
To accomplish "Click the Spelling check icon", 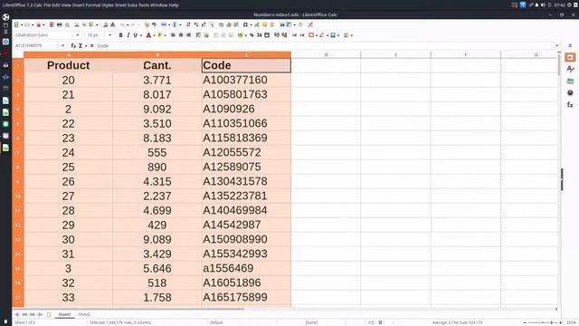I will (x=155, y=24).
